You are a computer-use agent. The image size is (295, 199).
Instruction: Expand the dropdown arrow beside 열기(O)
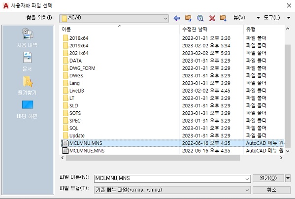coord(288,178)
